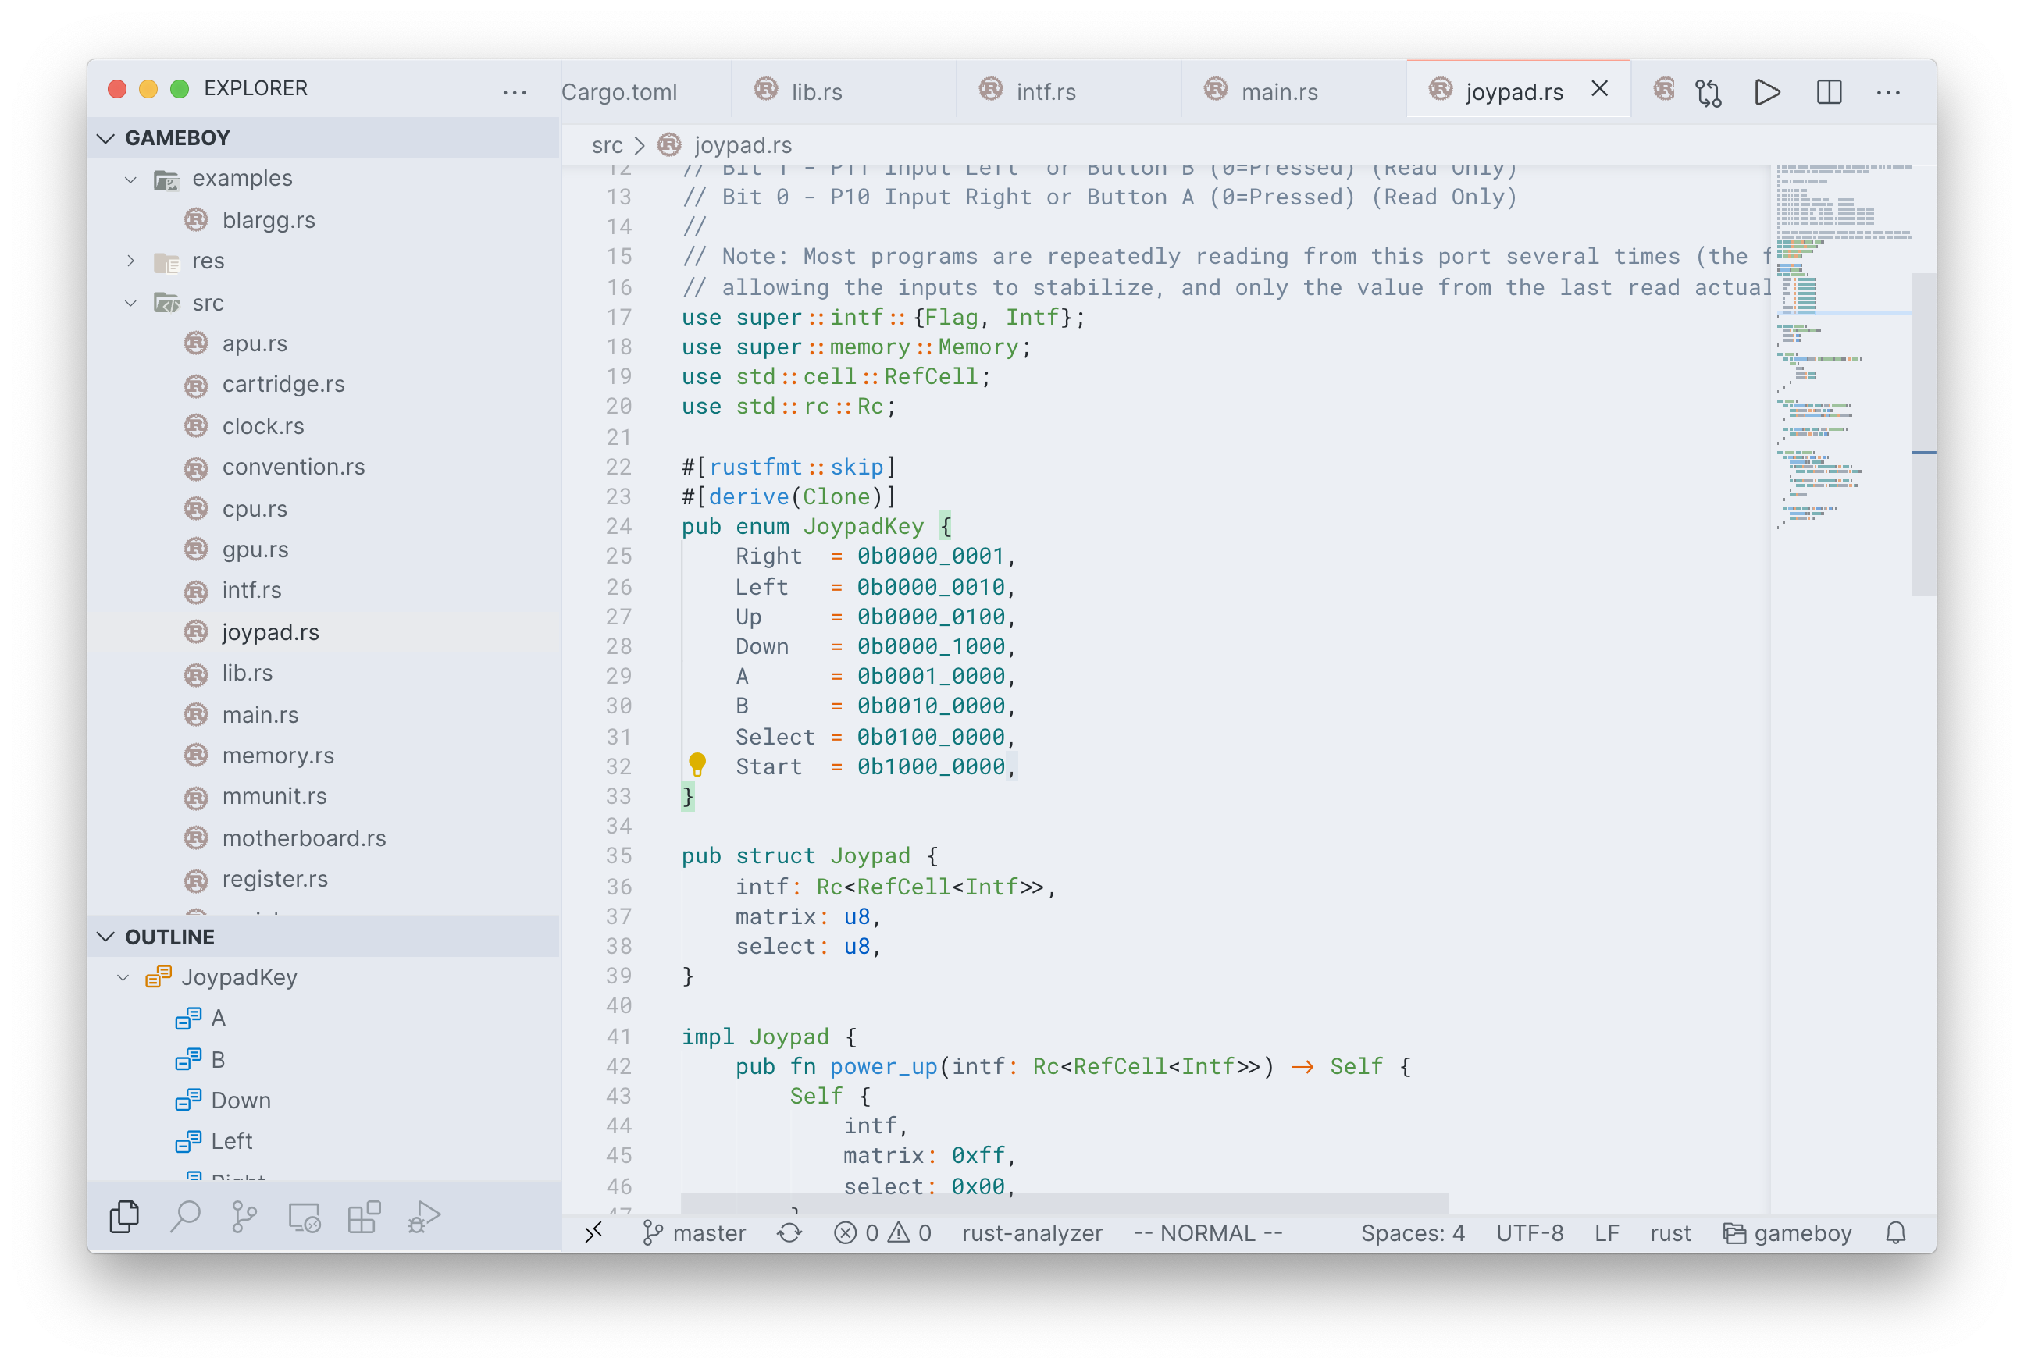This screenshot has height=1369, width=2024.
Task: Open the Source Control view icon
Action: point(244,1216)
